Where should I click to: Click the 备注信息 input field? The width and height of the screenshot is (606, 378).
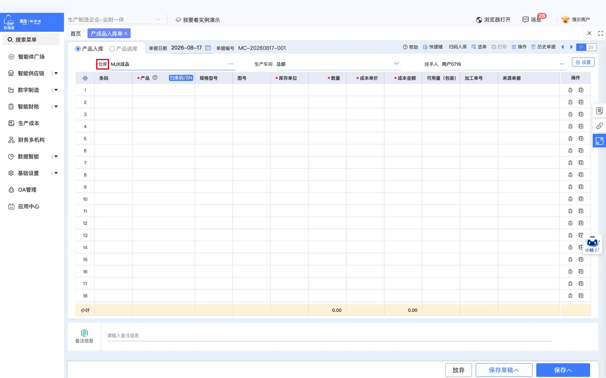pyautogui.click(x=330, y=336)
